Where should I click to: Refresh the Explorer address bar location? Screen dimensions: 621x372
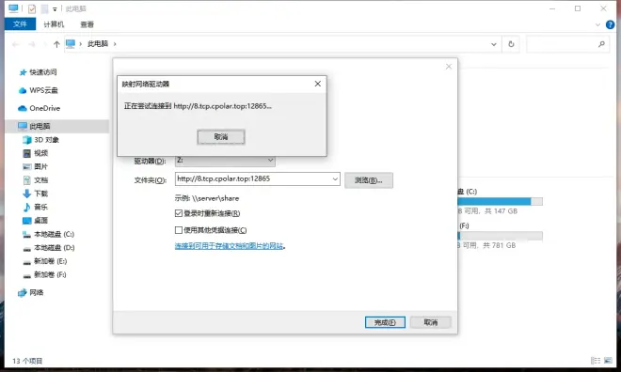[x=511, y=44]
